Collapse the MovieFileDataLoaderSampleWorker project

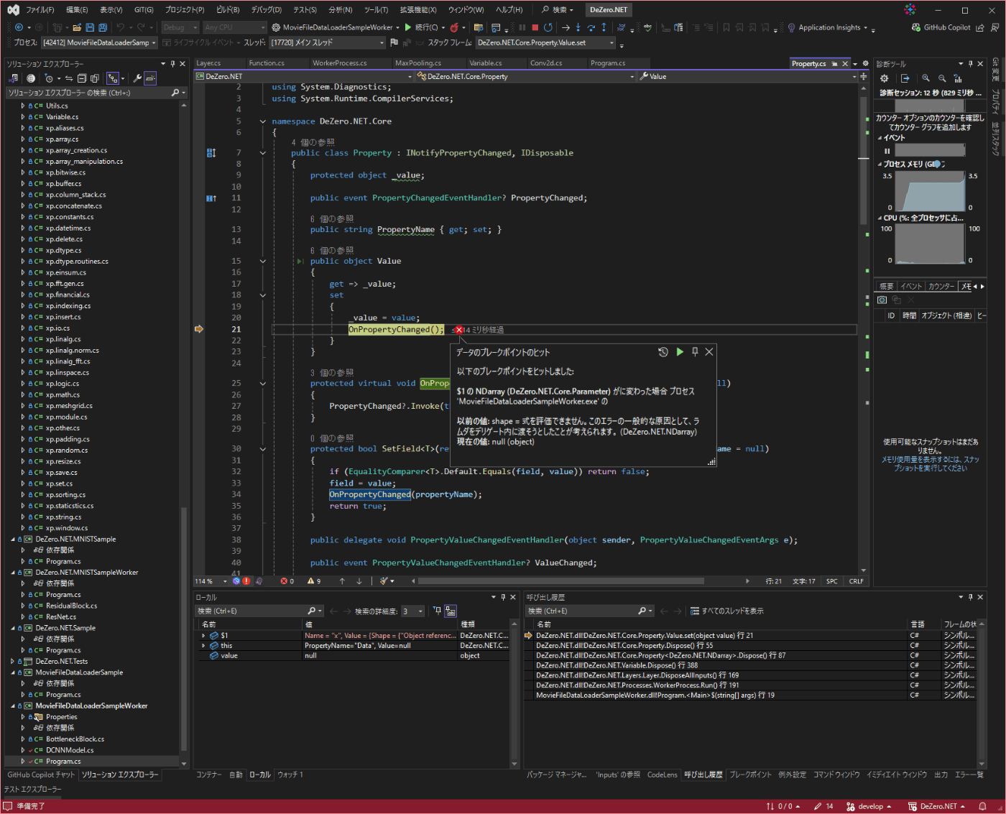(13, 706)
